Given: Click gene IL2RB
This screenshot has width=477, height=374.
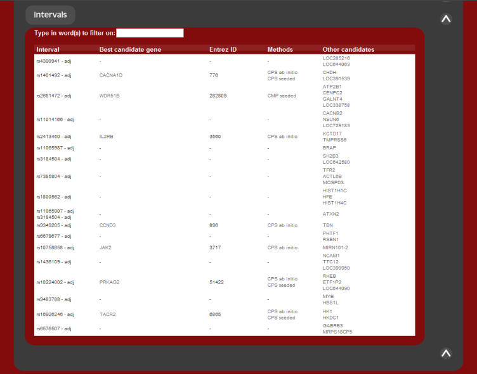Looking at the screenshot, I should point(106,137).
